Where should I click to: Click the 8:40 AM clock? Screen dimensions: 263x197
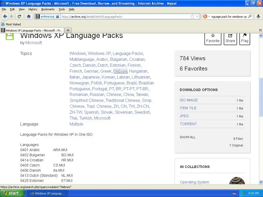[x=253, y=193]
